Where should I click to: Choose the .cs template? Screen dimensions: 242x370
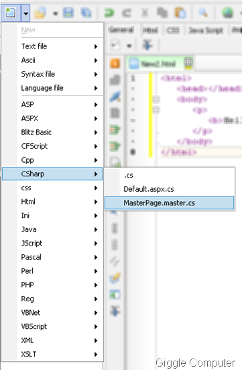tap(170, 176)
